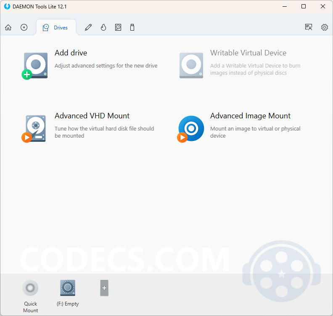Click the Advanced Image Mount title
The width and height of the screenshot is (333, 316).
pyautogui.click(x=251, y=116)
